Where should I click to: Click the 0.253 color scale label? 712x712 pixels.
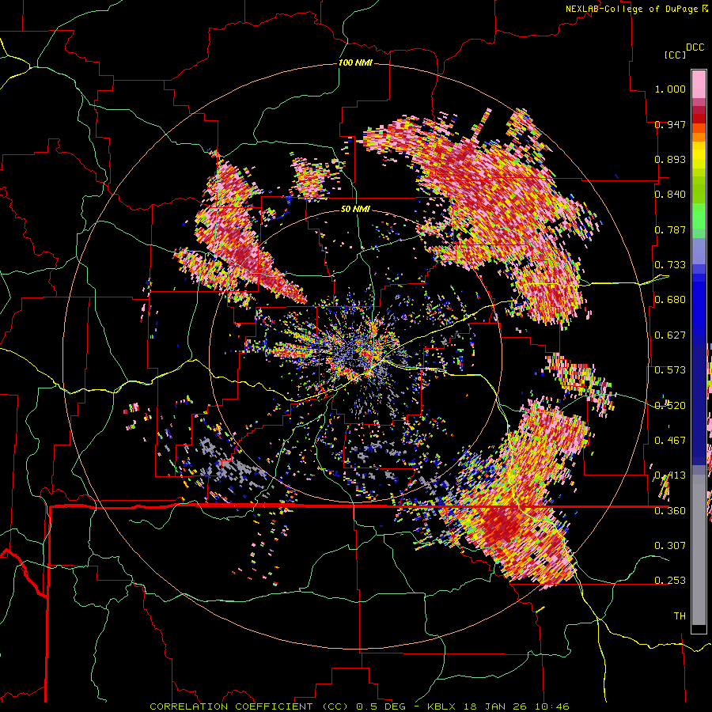pos(670,581)
